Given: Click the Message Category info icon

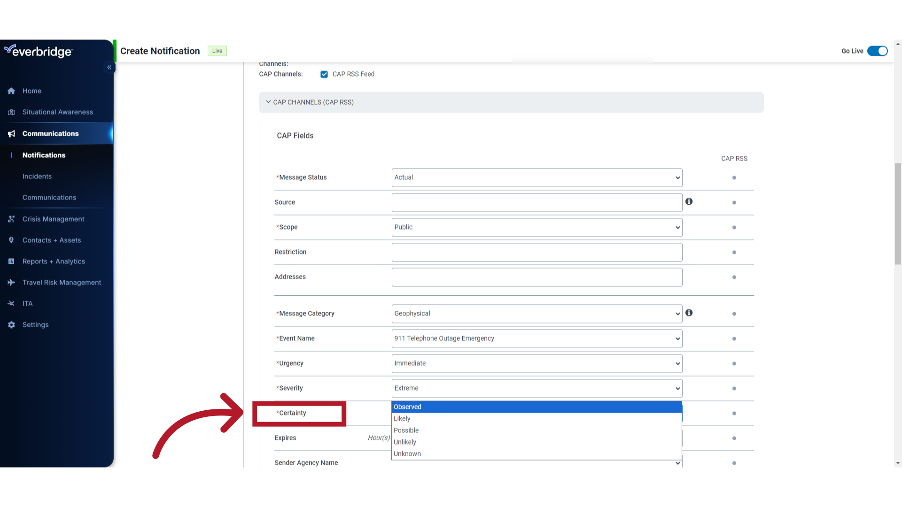Looking at the screenshot, I should 689,313.
